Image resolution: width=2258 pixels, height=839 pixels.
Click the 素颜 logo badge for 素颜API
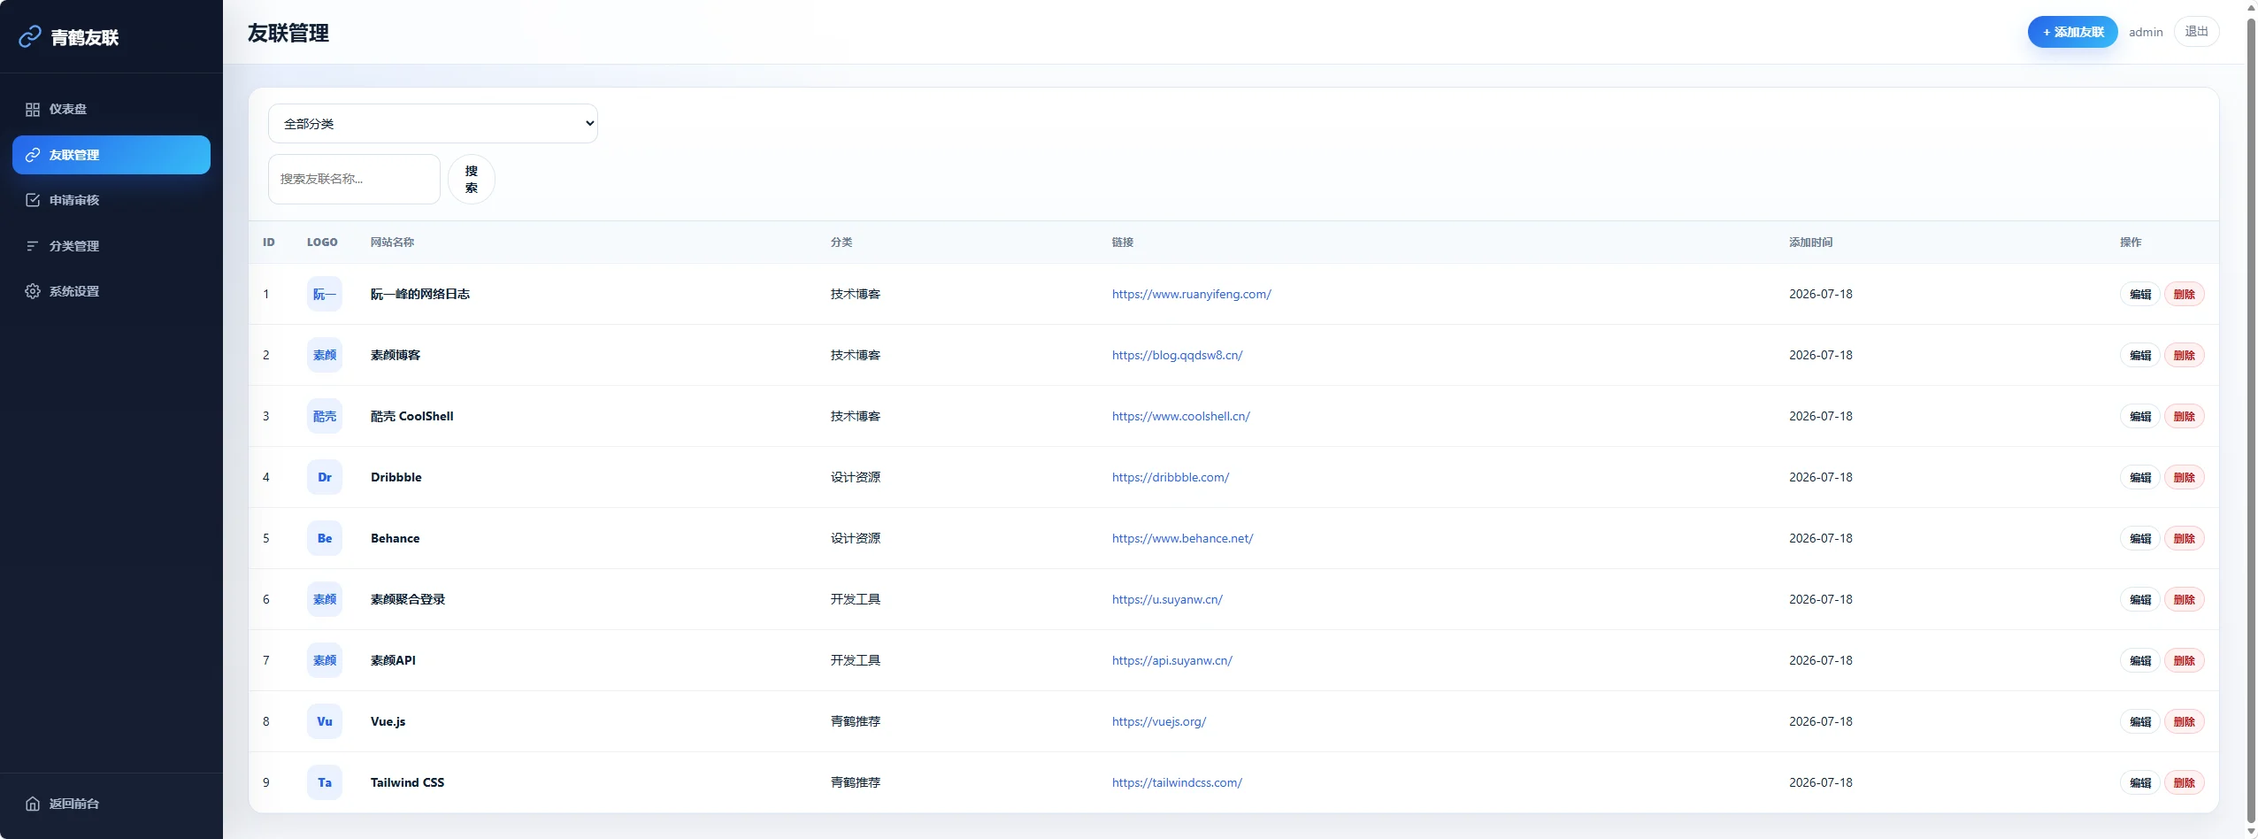tap(325, 660)
